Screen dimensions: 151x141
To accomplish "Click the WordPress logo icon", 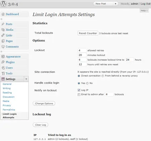I will pyautogui.click(x=3, y=4).
